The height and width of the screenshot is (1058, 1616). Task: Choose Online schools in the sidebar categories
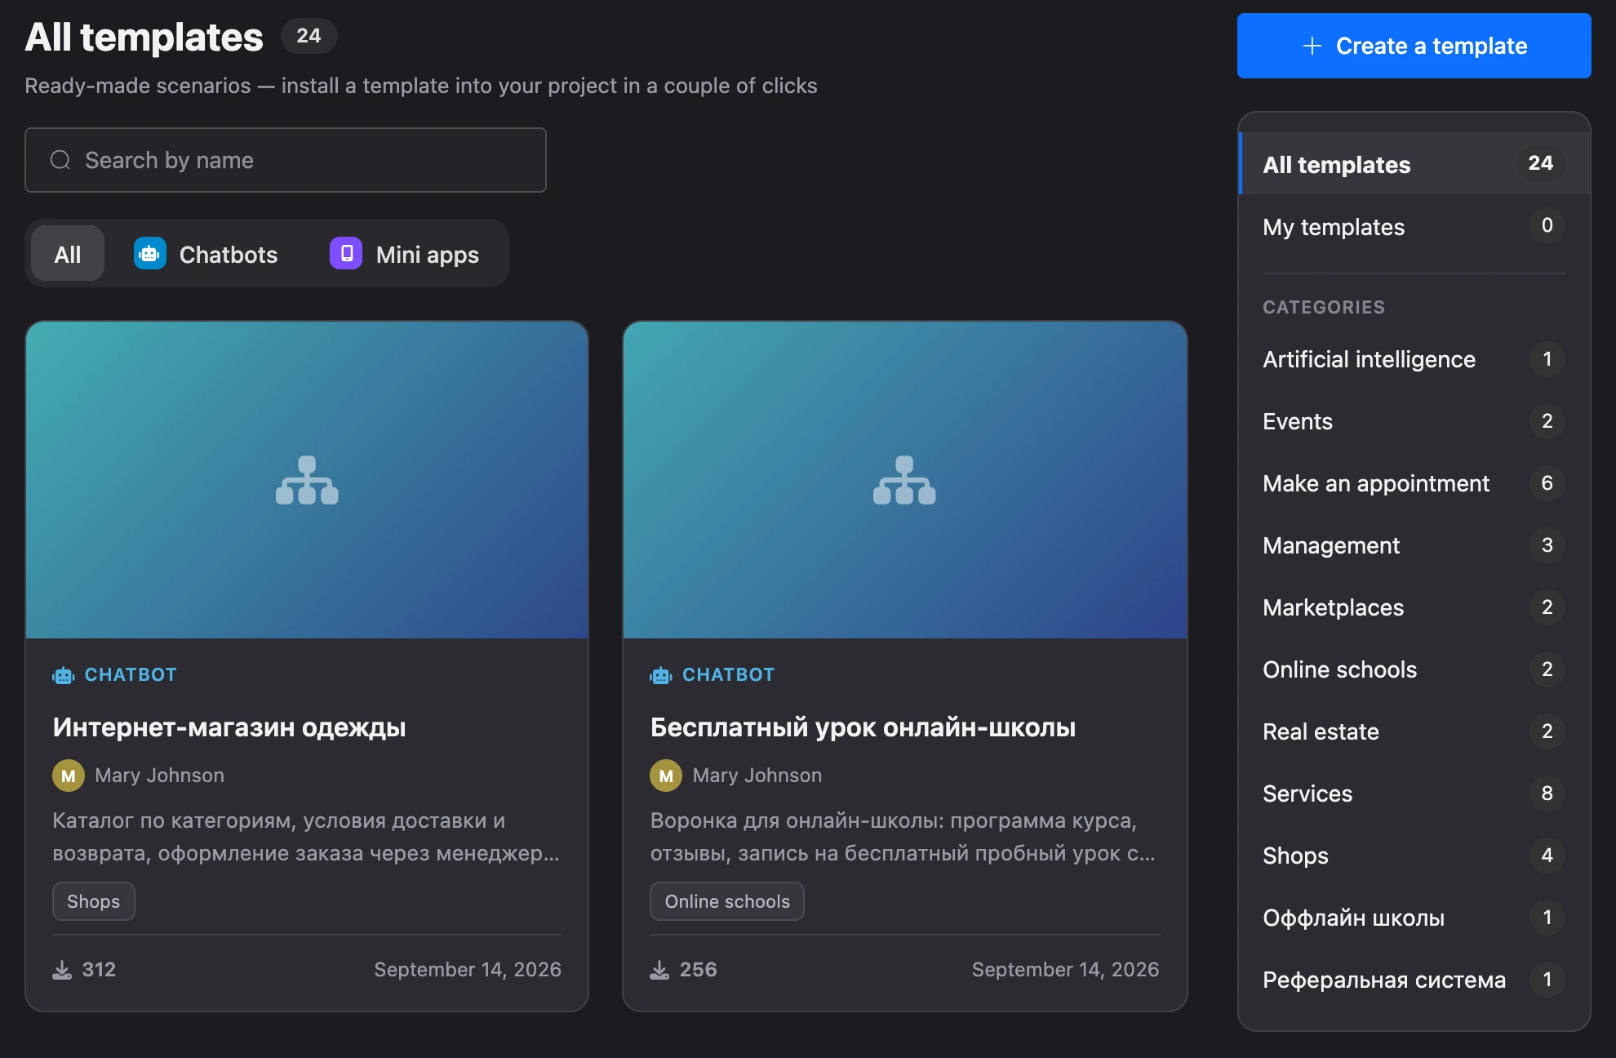(x=1414, y=669)
